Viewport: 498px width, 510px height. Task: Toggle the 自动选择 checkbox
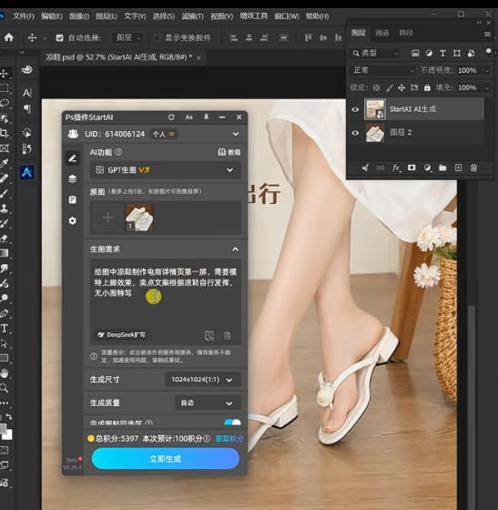point(59,38)
